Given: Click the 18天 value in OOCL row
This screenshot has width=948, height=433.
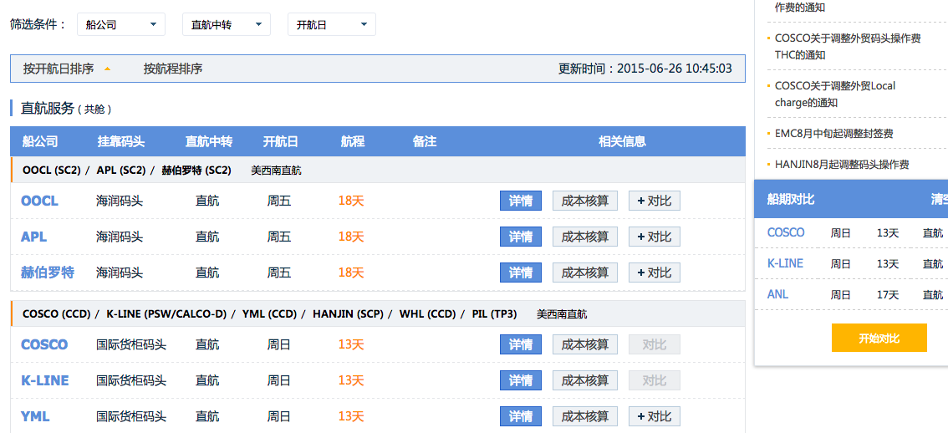Looking at the screenshot, I should [x=351, y=201].
